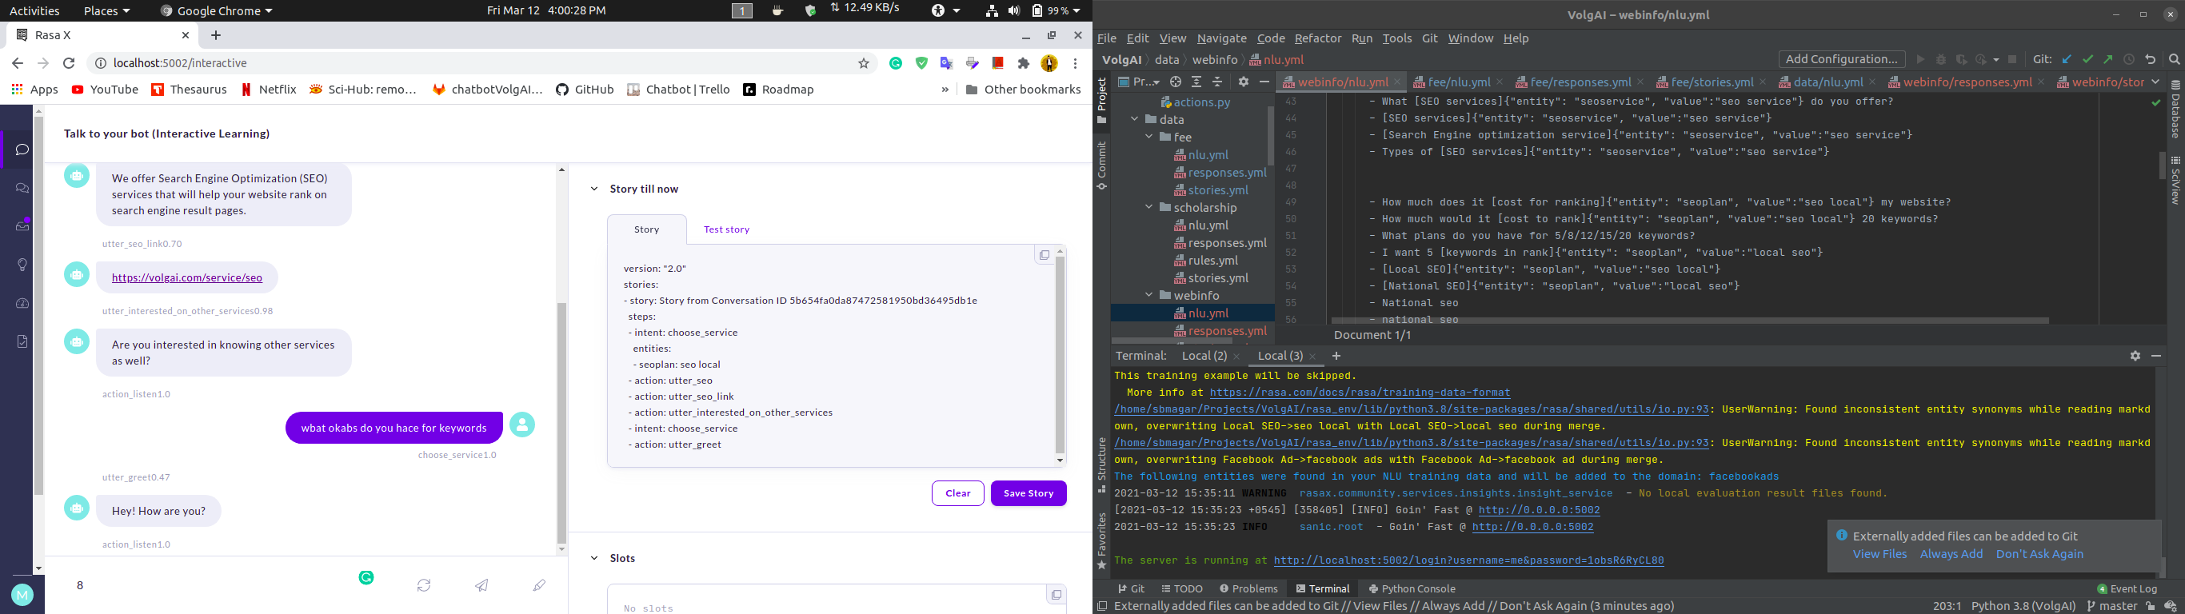Collapse the webinfo folder in project tree
Viewport: 2185px width, 614px height.
1149,295
